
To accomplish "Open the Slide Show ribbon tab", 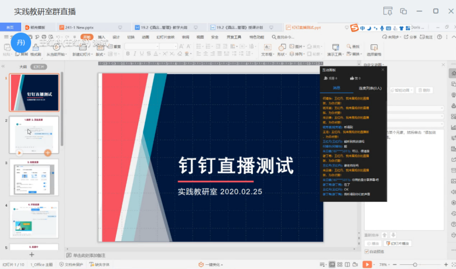I will [x=165, y=37].
